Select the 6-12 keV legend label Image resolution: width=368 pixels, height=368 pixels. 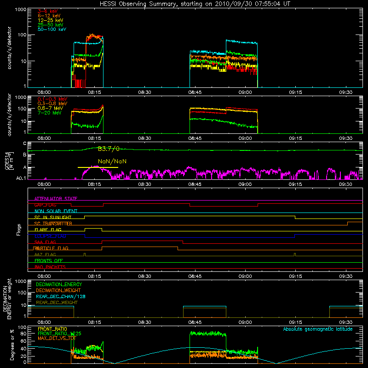click(49, 16)
